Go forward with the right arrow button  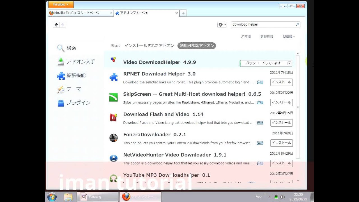[x=63, y=25]
